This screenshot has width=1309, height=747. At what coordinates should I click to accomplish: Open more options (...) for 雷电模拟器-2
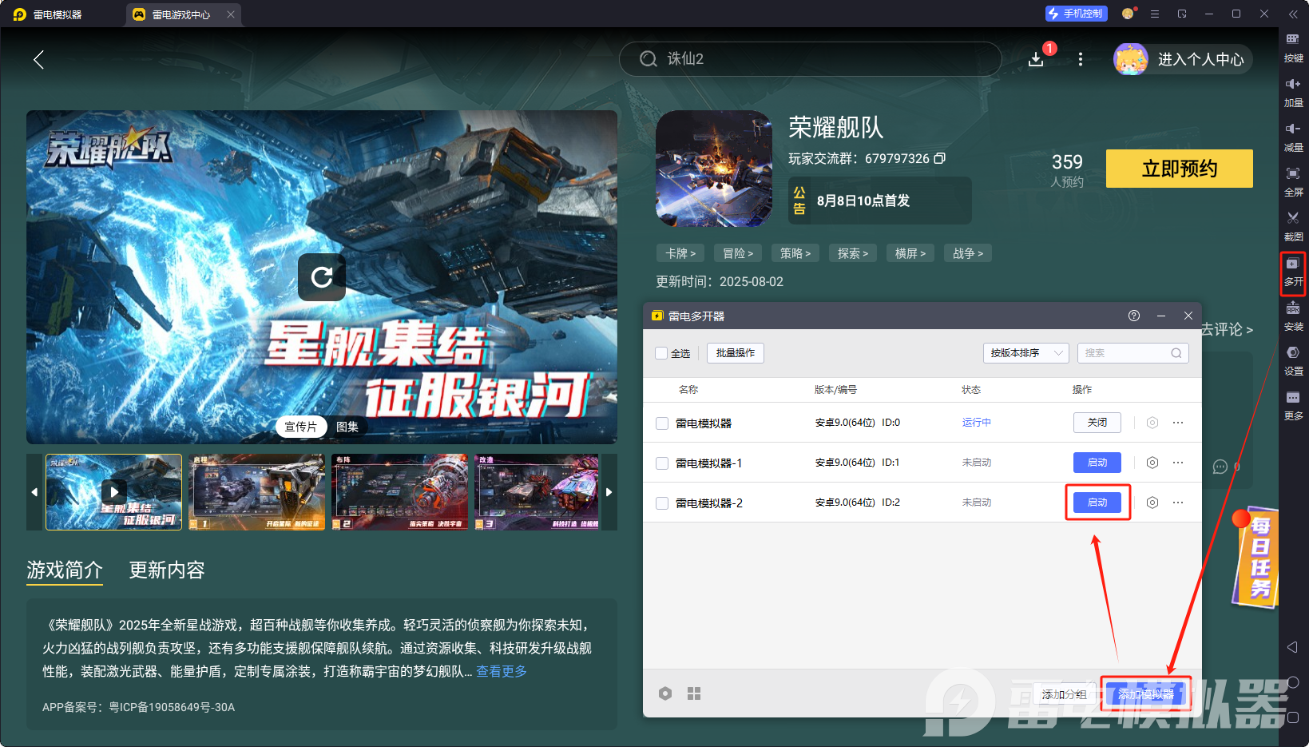point(1178,503)
